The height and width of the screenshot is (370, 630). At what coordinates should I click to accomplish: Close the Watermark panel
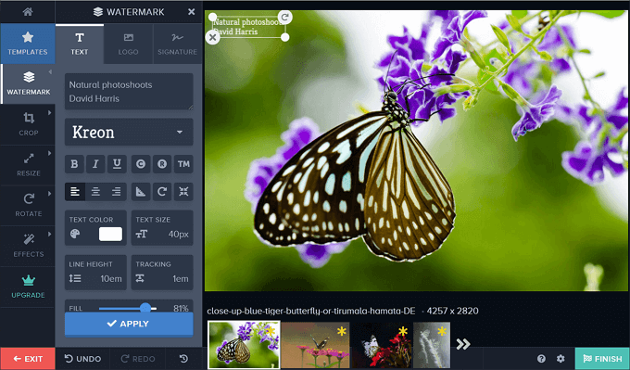[191, 12]
